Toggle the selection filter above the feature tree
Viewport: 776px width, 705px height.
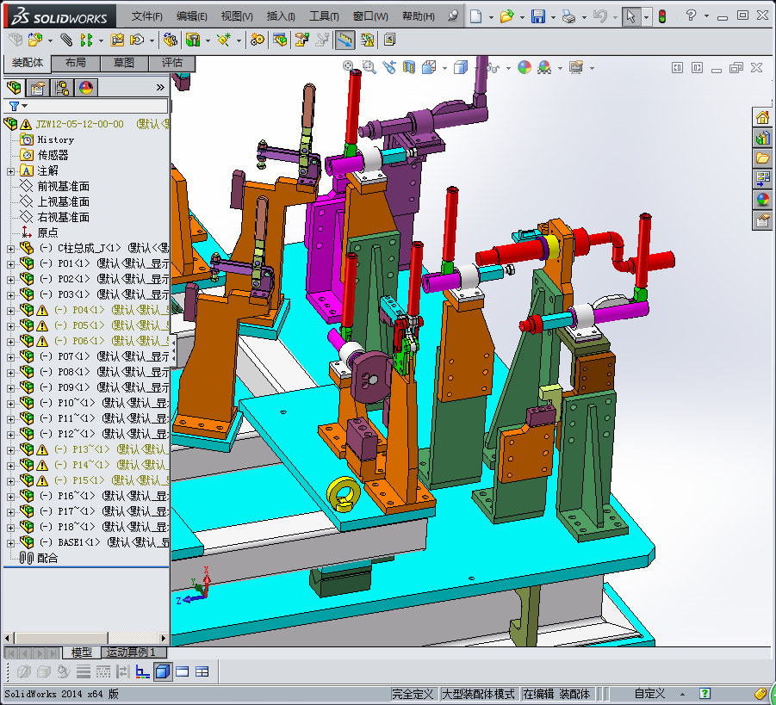click(15, 106)
